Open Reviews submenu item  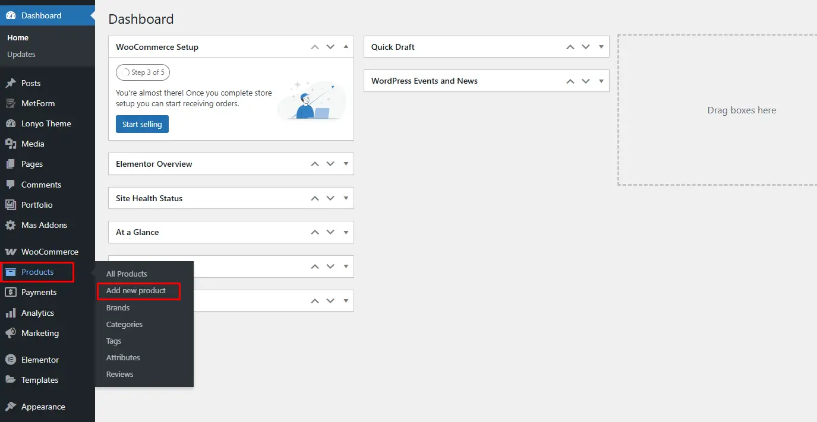tap(120, 374)
